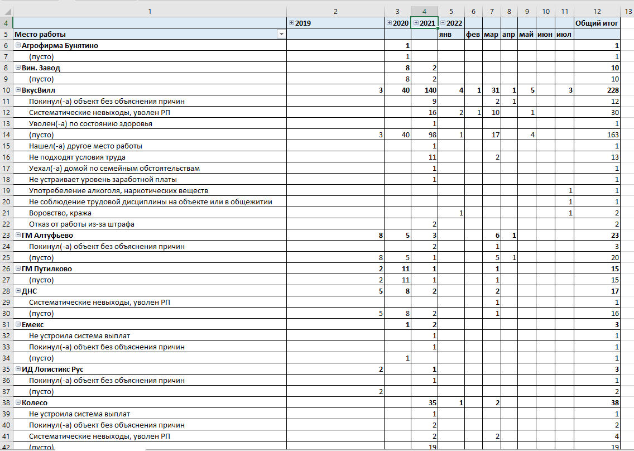634x451 pixels.
Task: Select cell Уволен(-а) по состоянию здоровья
Action: point(150,124)
